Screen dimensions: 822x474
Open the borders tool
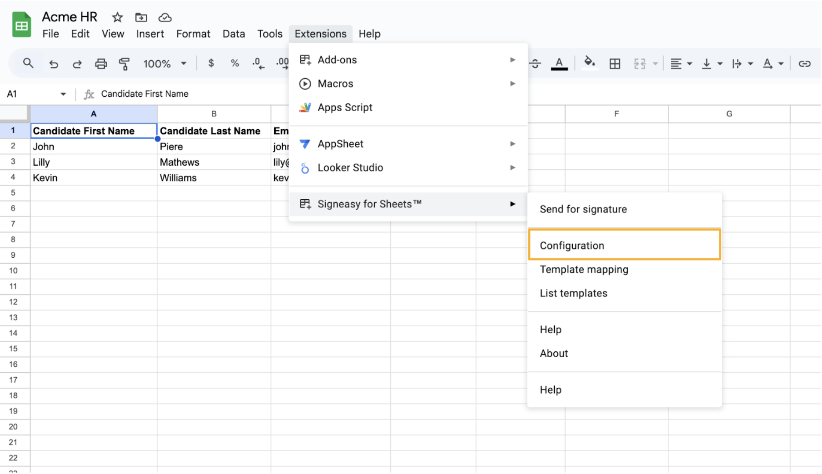(x=615, y=64)
